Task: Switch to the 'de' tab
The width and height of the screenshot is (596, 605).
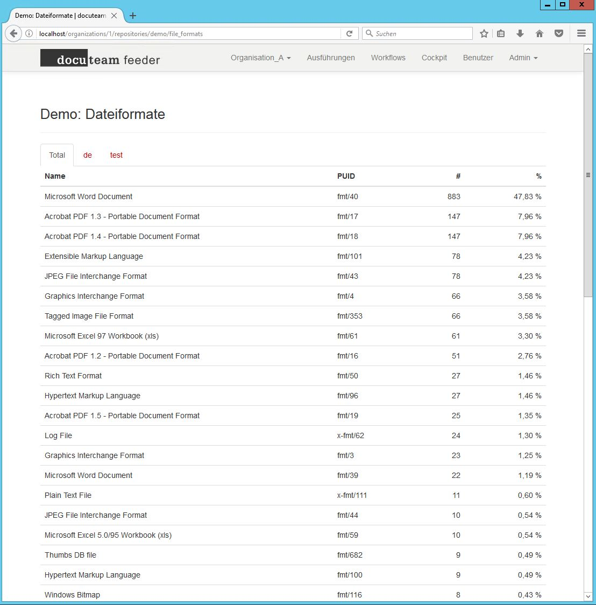Action: pos(88,155)
